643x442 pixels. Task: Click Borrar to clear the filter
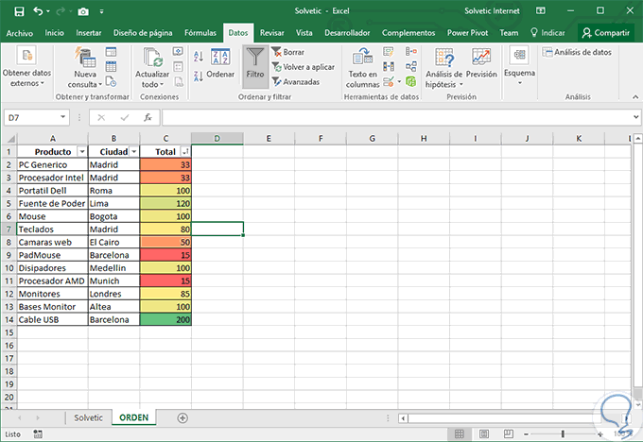[x=287, y=52]
